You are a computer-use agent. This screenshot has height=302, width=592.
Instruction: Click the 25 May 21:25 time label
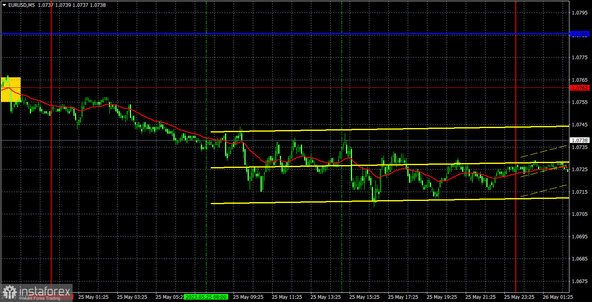click(480, 297)
